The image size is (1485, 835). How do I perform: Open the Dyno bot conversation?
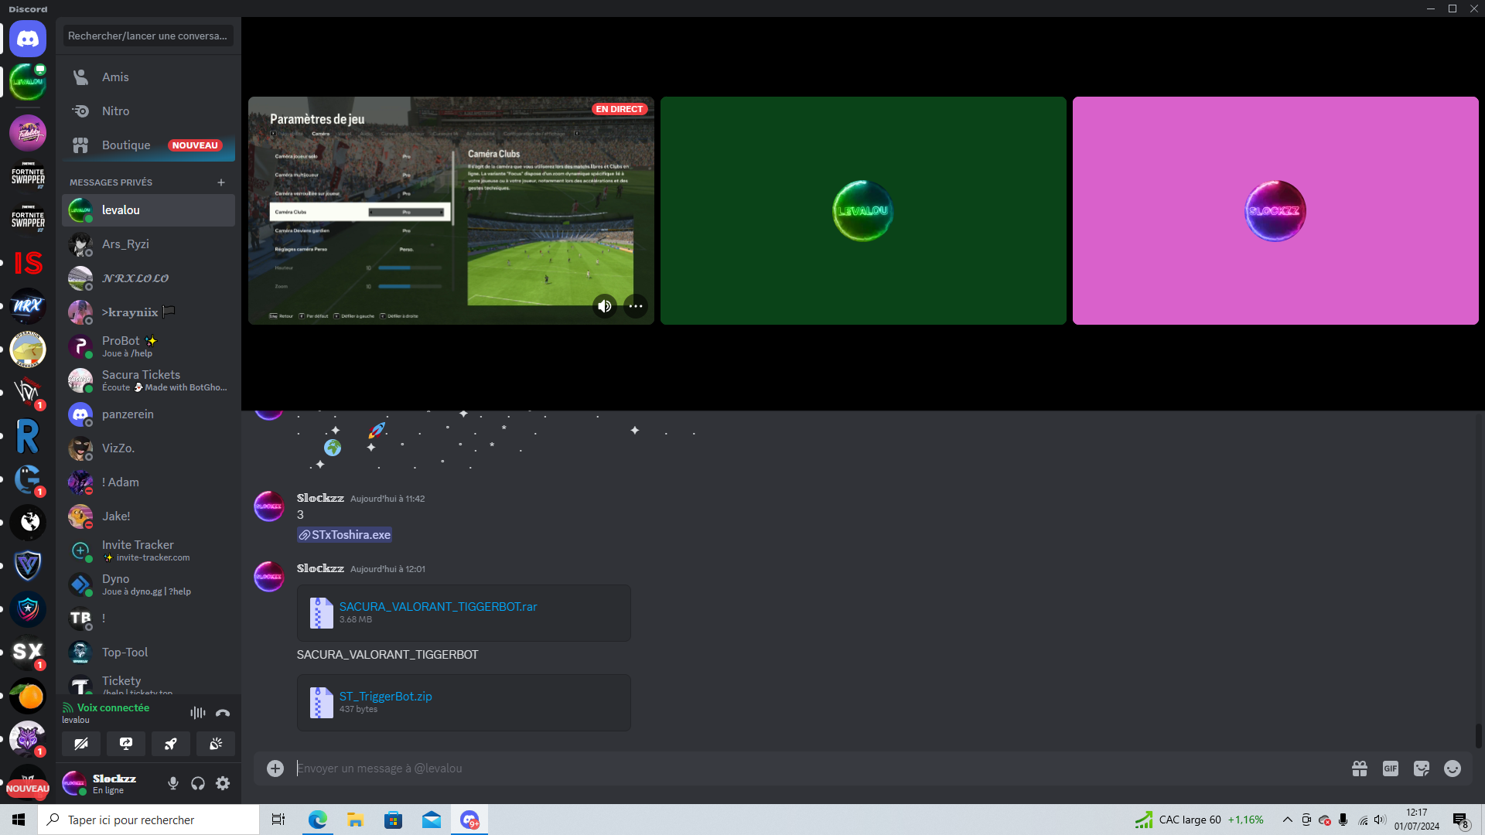(x=148, y=584)
